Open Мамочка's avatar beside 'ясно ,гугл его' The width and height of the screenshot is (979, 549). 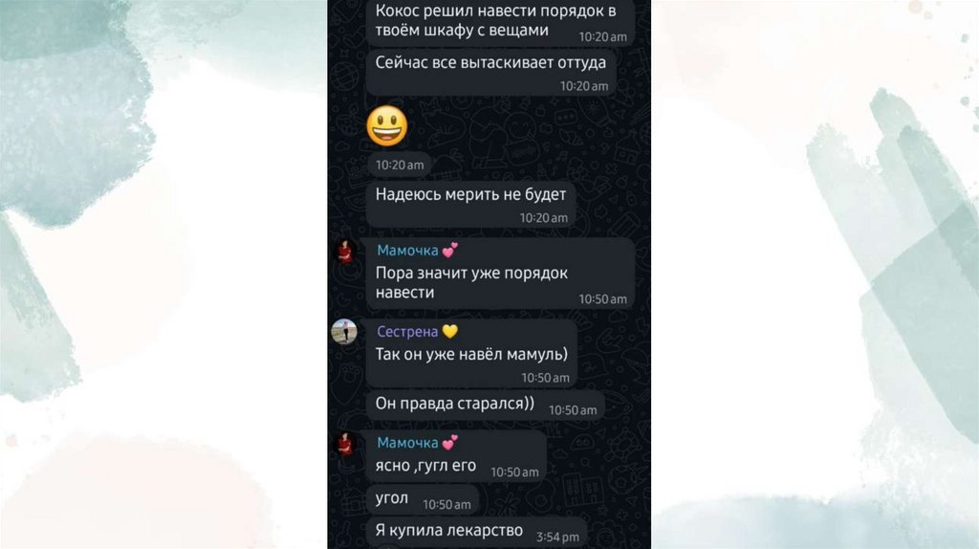(344, 444)
